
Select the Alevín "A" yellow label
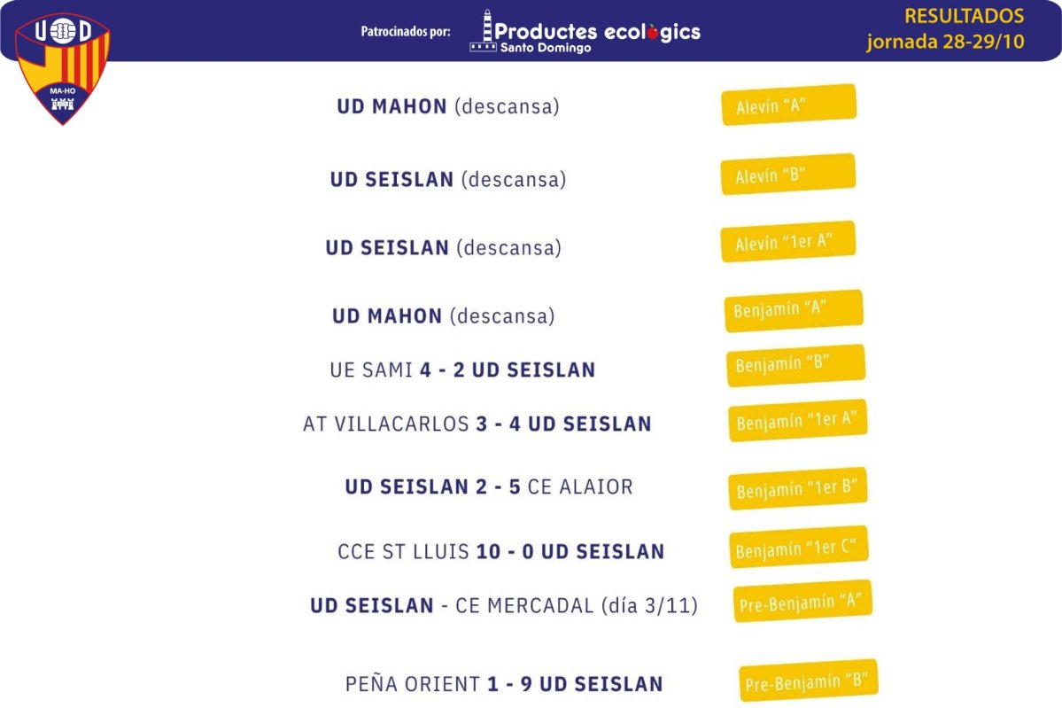coord(789,105)
